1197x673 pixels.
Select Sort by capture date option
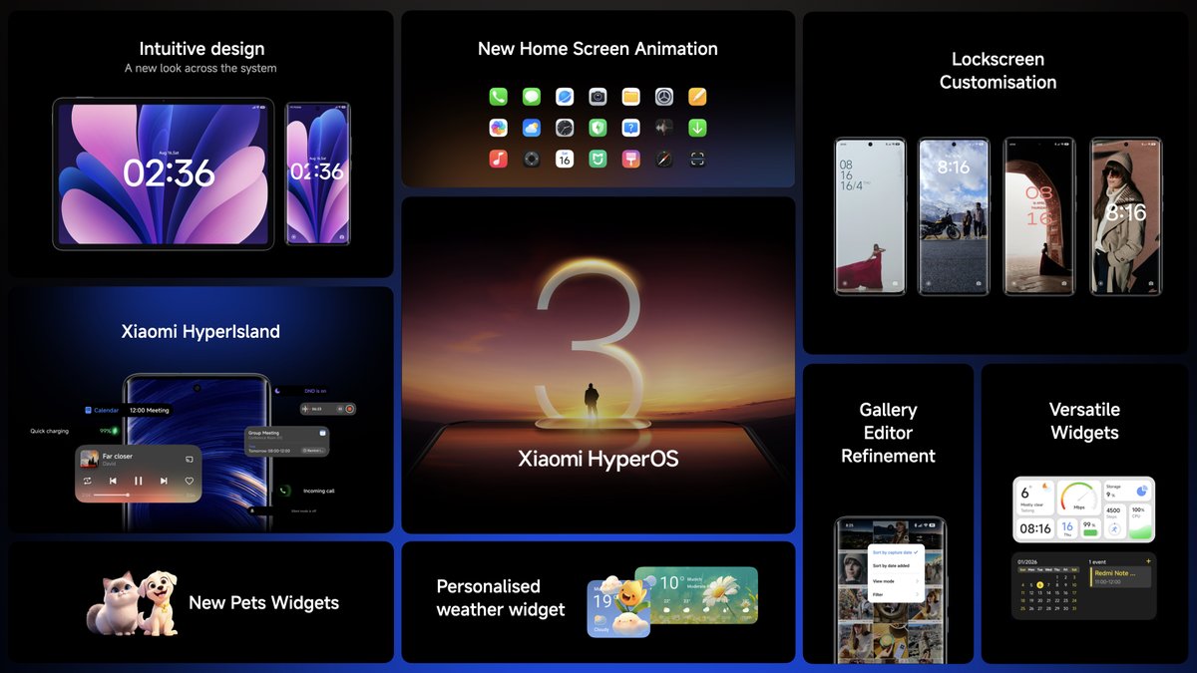tap(896, 551)
